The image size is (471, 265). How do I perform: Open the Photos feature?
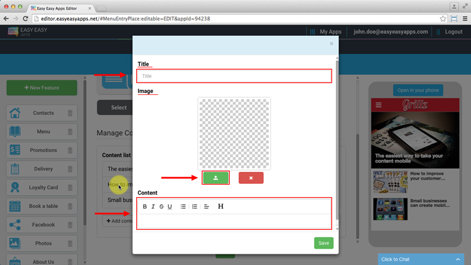tap(41, 244)
